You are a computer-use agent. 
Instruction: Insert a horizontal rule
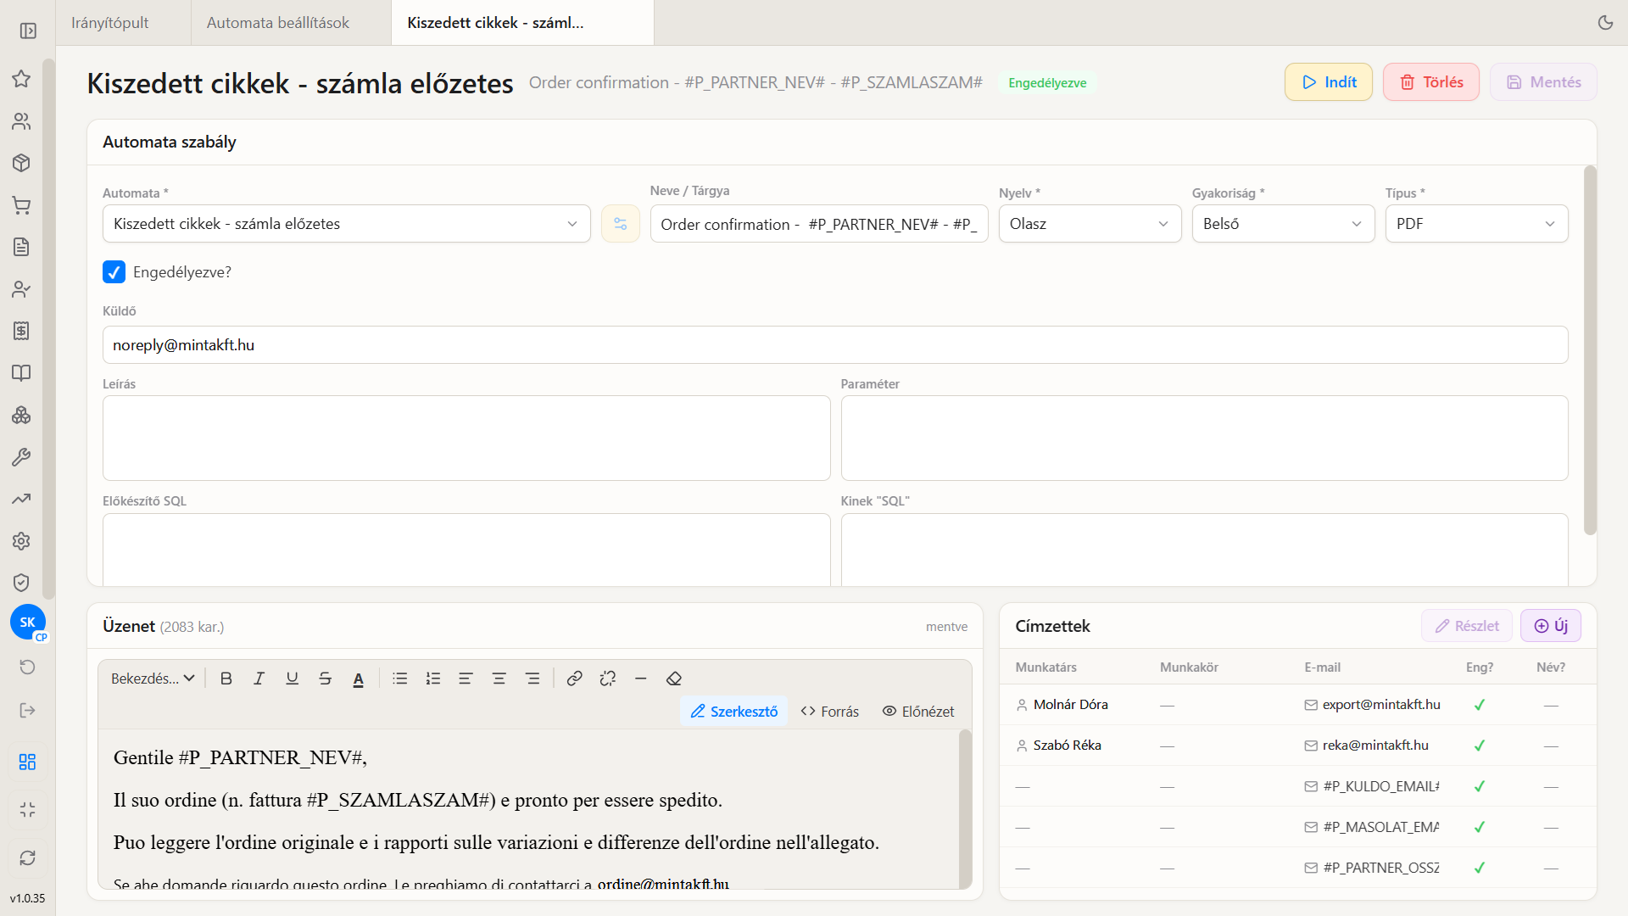pyautogui.click(x=641, y=679)
